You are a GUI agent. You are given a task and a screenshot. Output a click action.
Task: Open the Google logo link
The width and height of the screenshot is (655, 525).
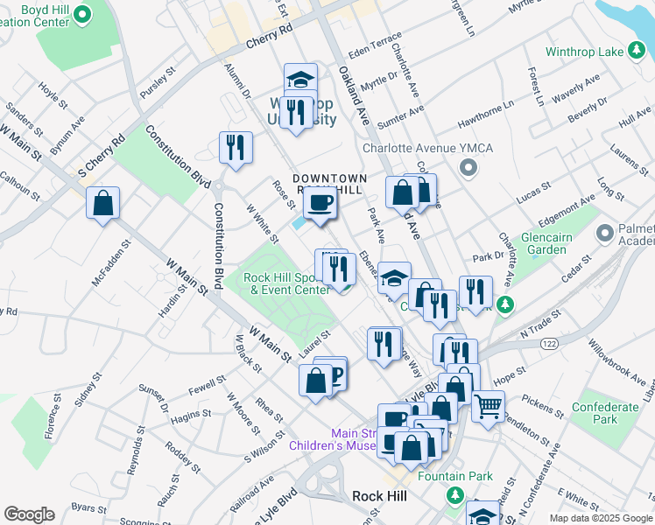coord(29,514)
